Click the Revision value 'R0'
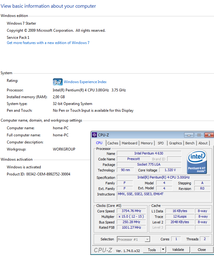This screenshot has height=257, width=214. 202,188
